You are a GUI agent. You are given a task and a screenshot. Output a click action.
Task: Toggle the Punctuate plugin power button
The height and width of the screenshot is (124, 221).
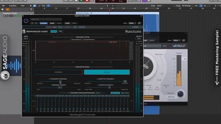(x=26, y=21)
